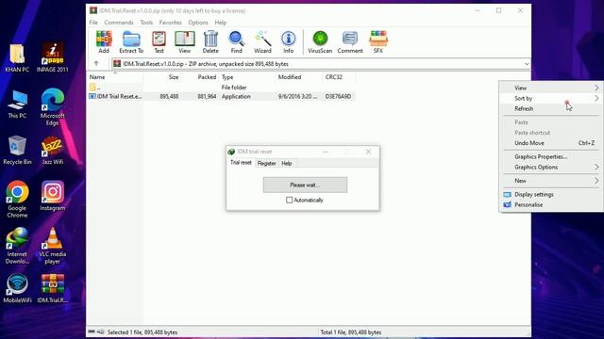Select the INPAGE 2011 desktop shortcut
This screenshot has height=339, width=604.
pyautogui.click(x=53, y=57)
